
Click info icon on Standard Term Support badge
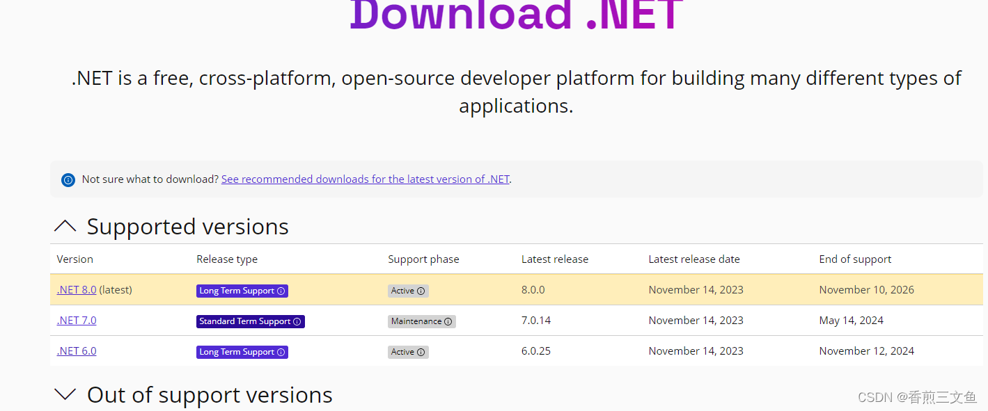click(297, 321)
